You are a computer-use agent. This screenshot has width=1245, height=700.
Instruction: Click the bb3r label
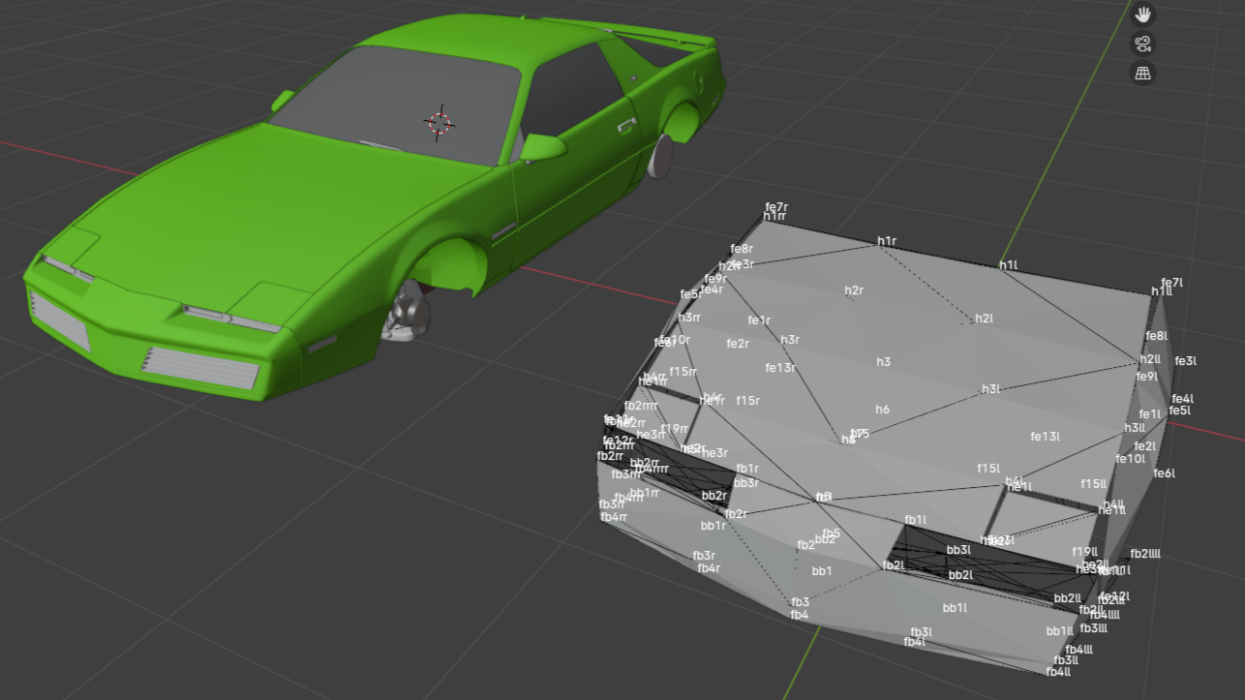pos(745,483)
